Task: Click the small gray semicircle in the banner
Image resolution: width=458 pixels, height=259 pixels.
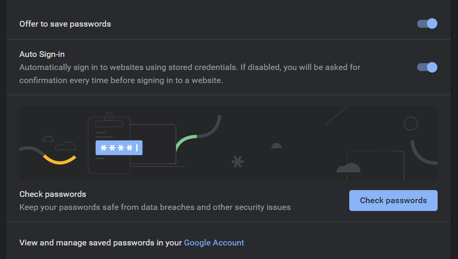Action: pyautogui.click(x=277, y=146)
